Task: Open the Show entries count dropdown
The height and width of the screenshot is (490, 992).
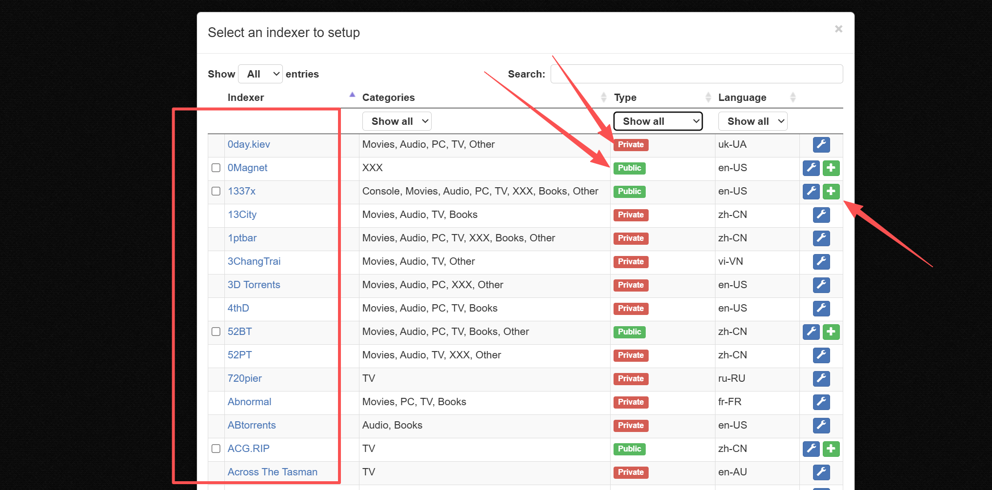Action: (260, 74)
